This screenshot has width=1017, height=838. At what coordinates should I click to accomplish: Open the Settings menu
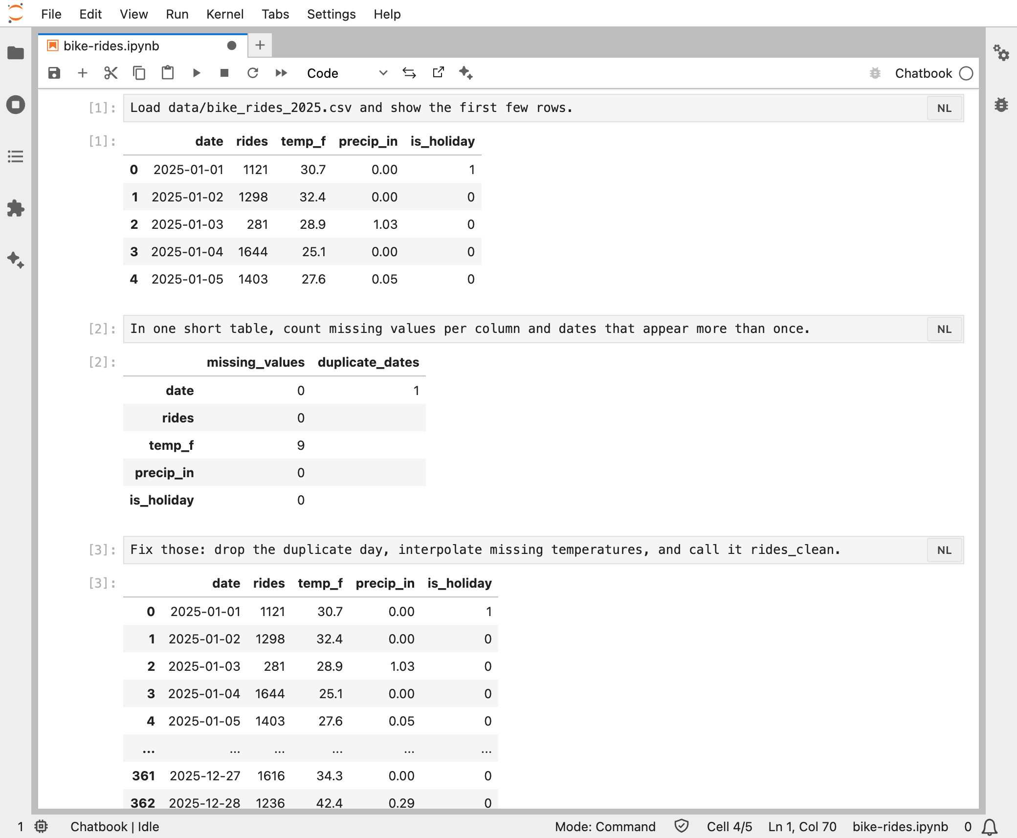[331, 14]
